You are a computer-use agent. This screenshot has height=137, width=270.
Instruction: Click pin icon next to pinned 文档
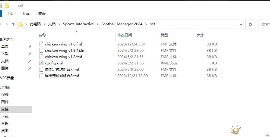click(x=30, y=61)
